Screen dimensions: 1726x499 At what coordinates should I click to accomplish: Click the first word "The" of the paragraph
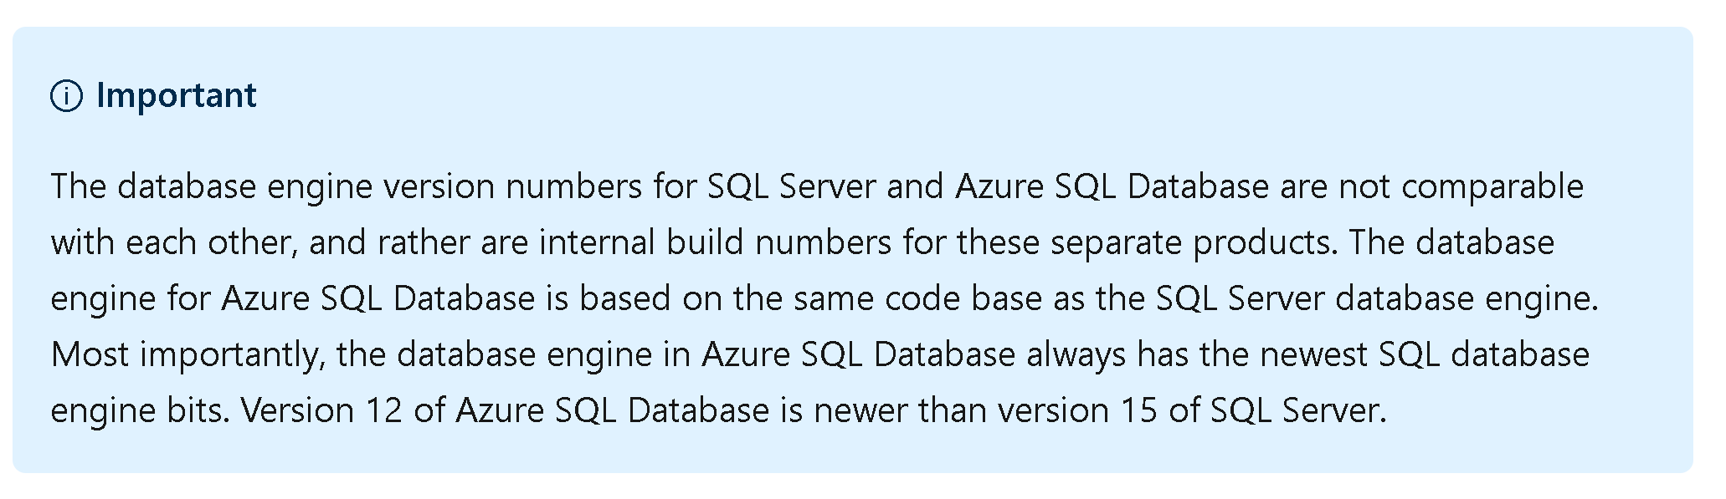[79, 186]
